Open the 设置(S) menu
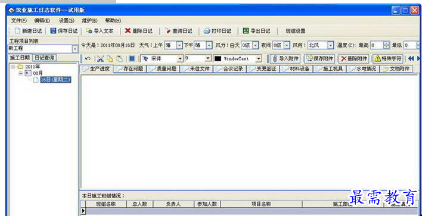 (67, 20)
